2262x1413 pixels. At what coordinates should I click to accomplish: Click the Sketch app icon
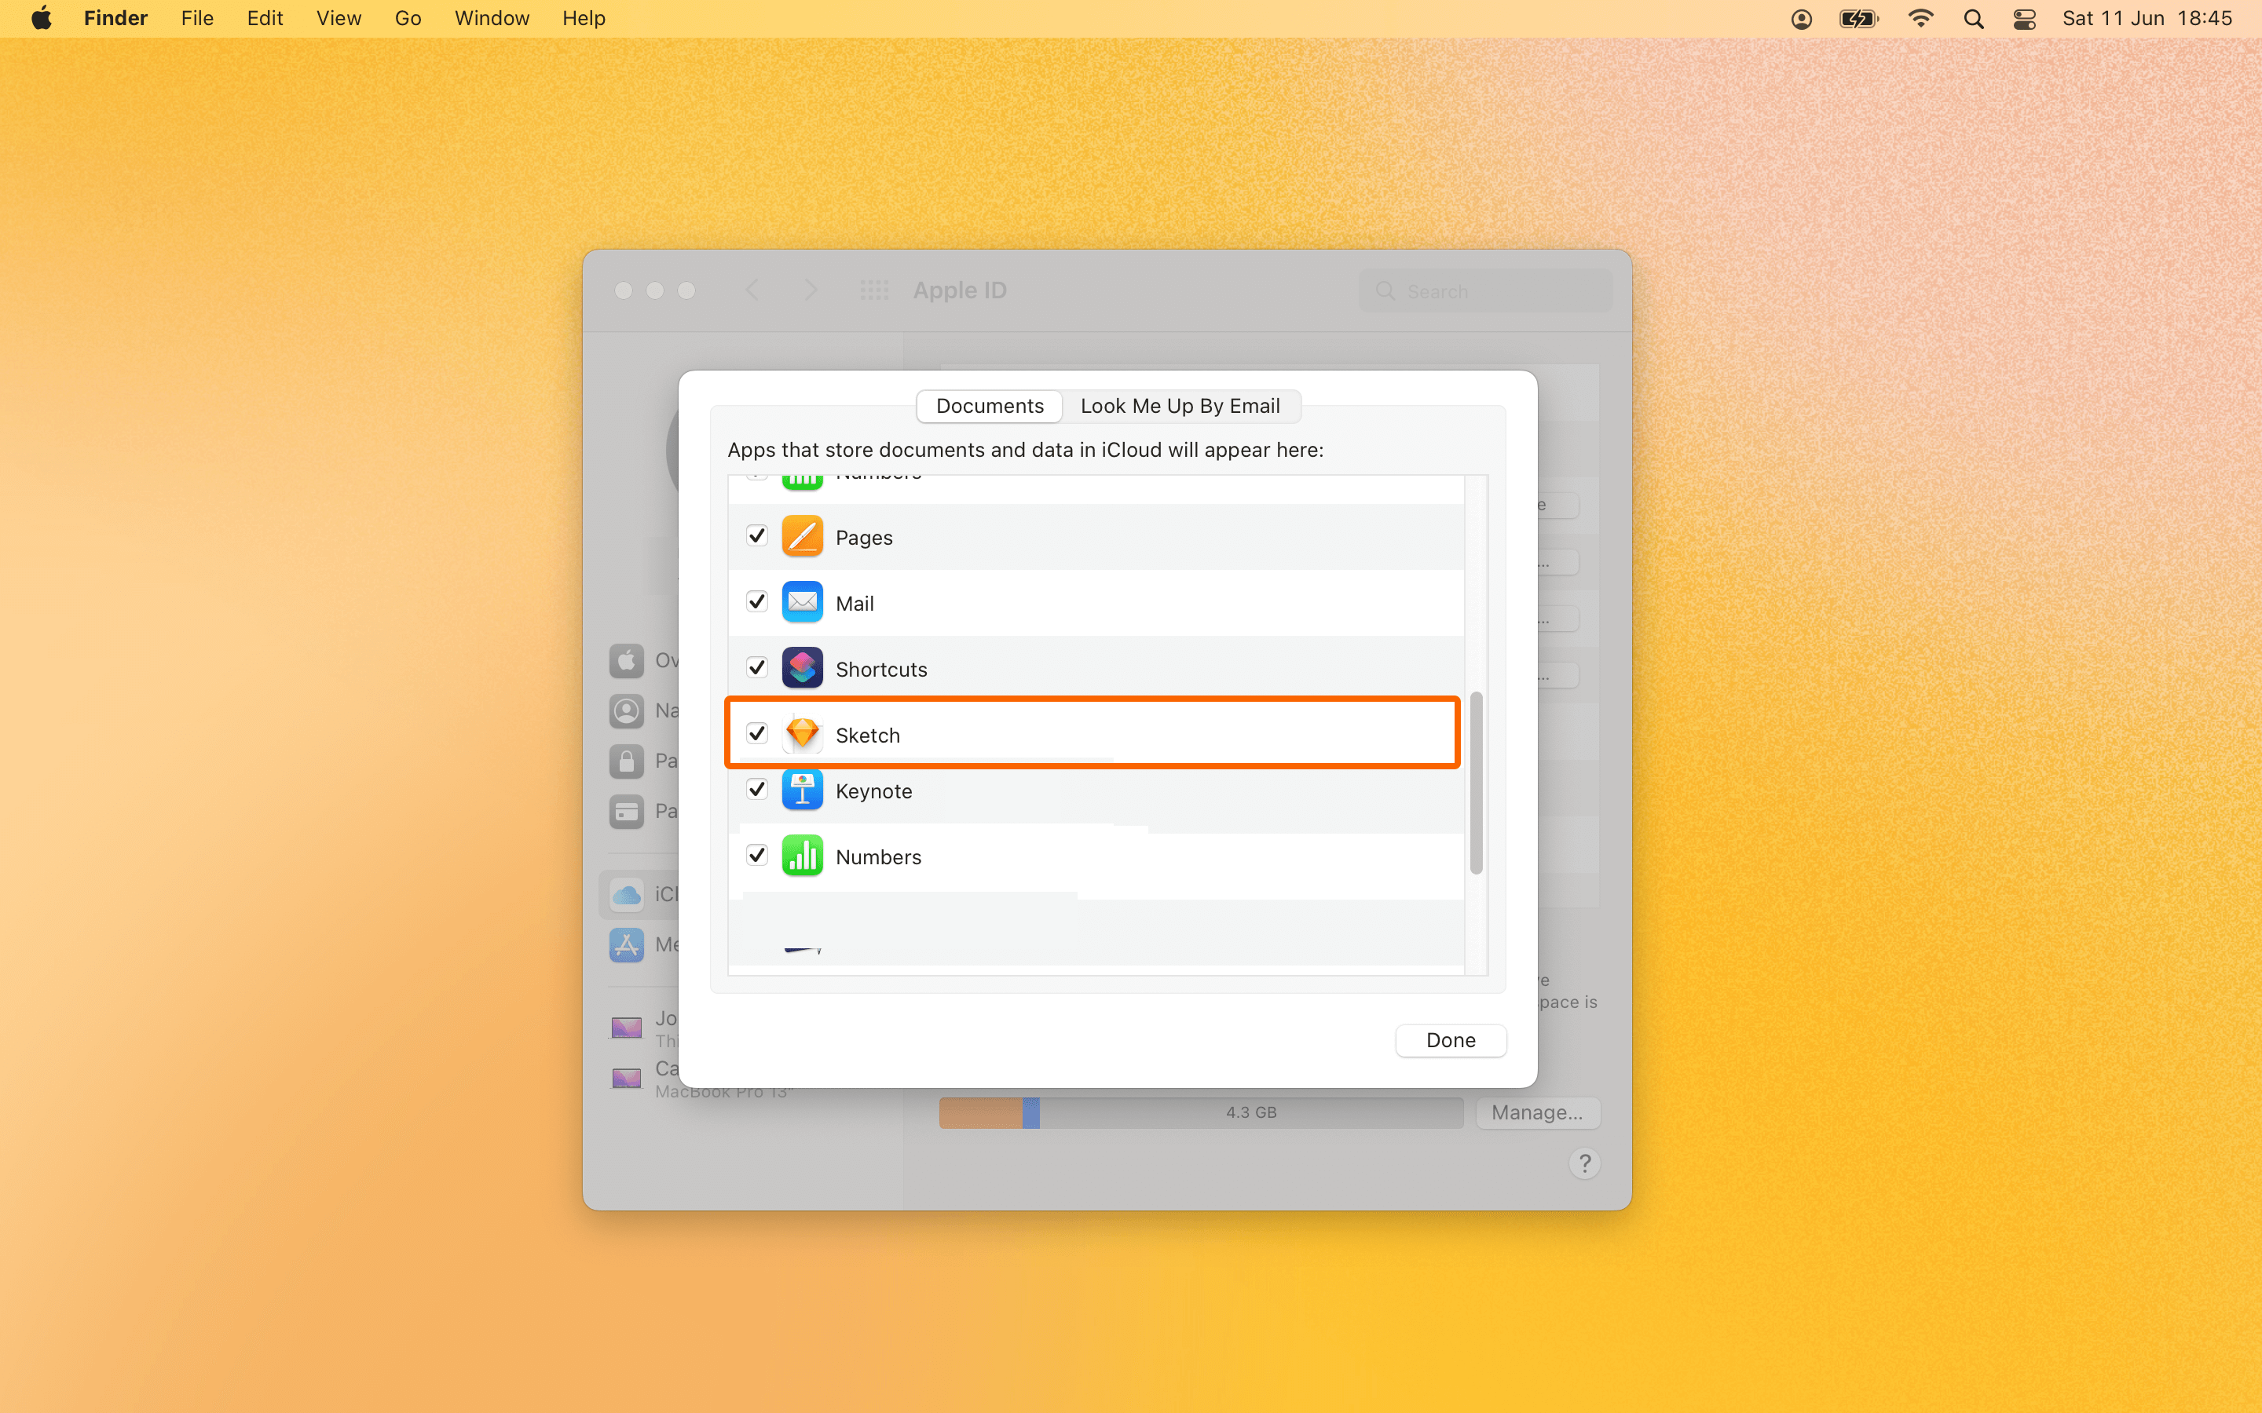tap(802, 734)
